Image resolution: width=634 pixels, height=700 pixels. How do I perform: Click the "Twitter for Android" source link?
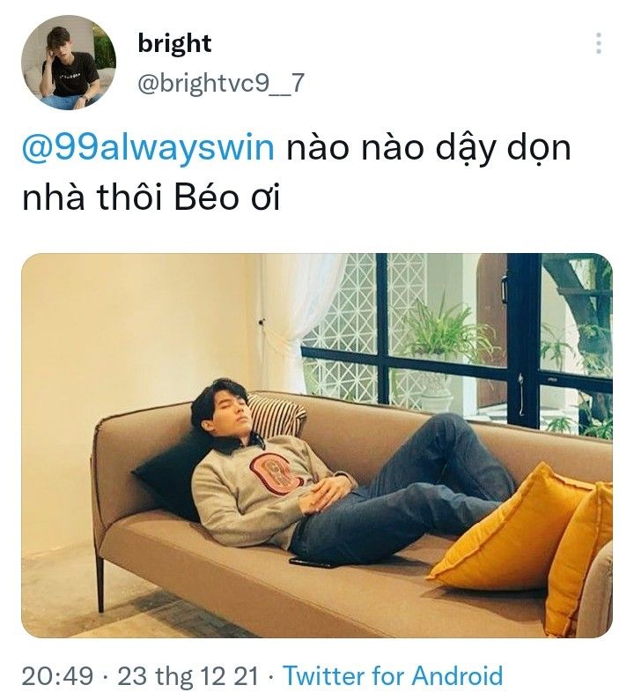tap(394, 675)
